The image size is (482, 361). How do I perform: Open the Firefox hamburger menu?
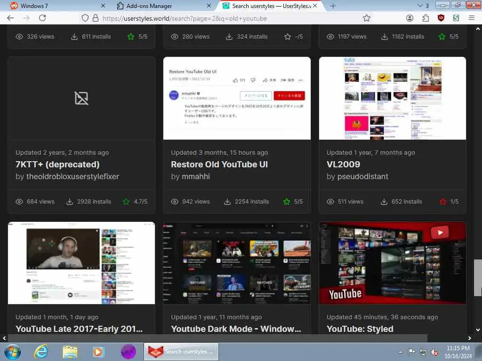(x=472, y=18)
